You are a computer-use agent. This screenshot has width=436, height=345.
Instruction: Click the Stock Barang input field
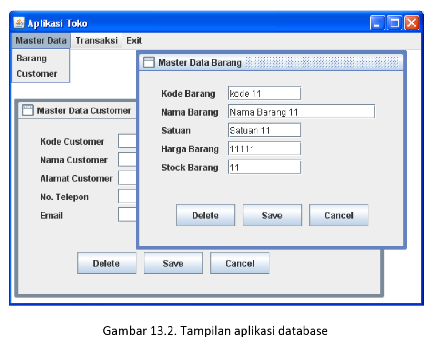point(264,167)
